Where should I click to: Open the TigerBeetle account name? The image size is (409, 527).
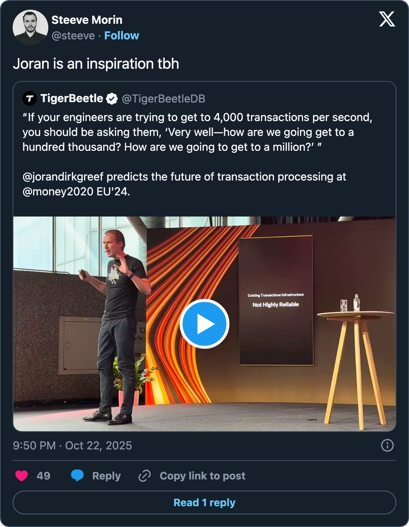pyautogui.click(x=72, y=98)
